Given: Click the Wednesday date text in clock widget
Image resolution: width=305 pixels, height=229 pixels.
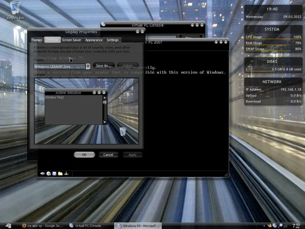Looking at the screenshot, I should (254, 17).
